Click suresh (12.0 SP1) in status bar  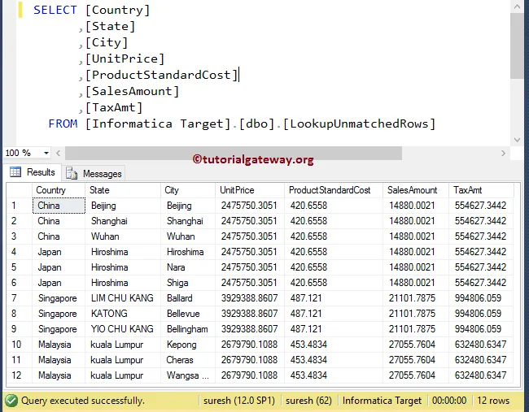click(x=239, y=401)
